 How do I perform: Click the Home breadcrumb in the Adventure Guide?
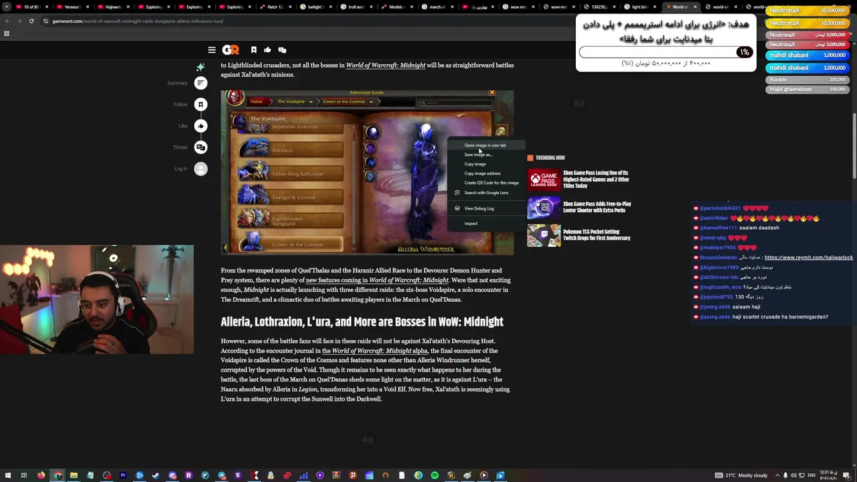(x=256, y=102)
